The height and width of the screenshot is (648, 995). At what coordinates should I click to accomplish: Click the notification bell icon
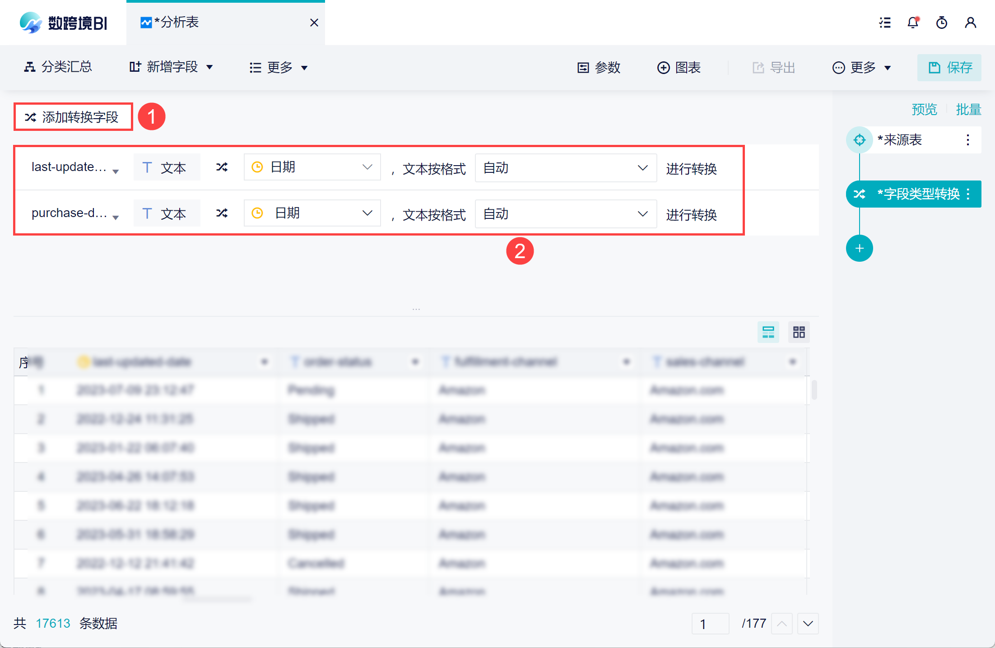click(x=913, y=23)
